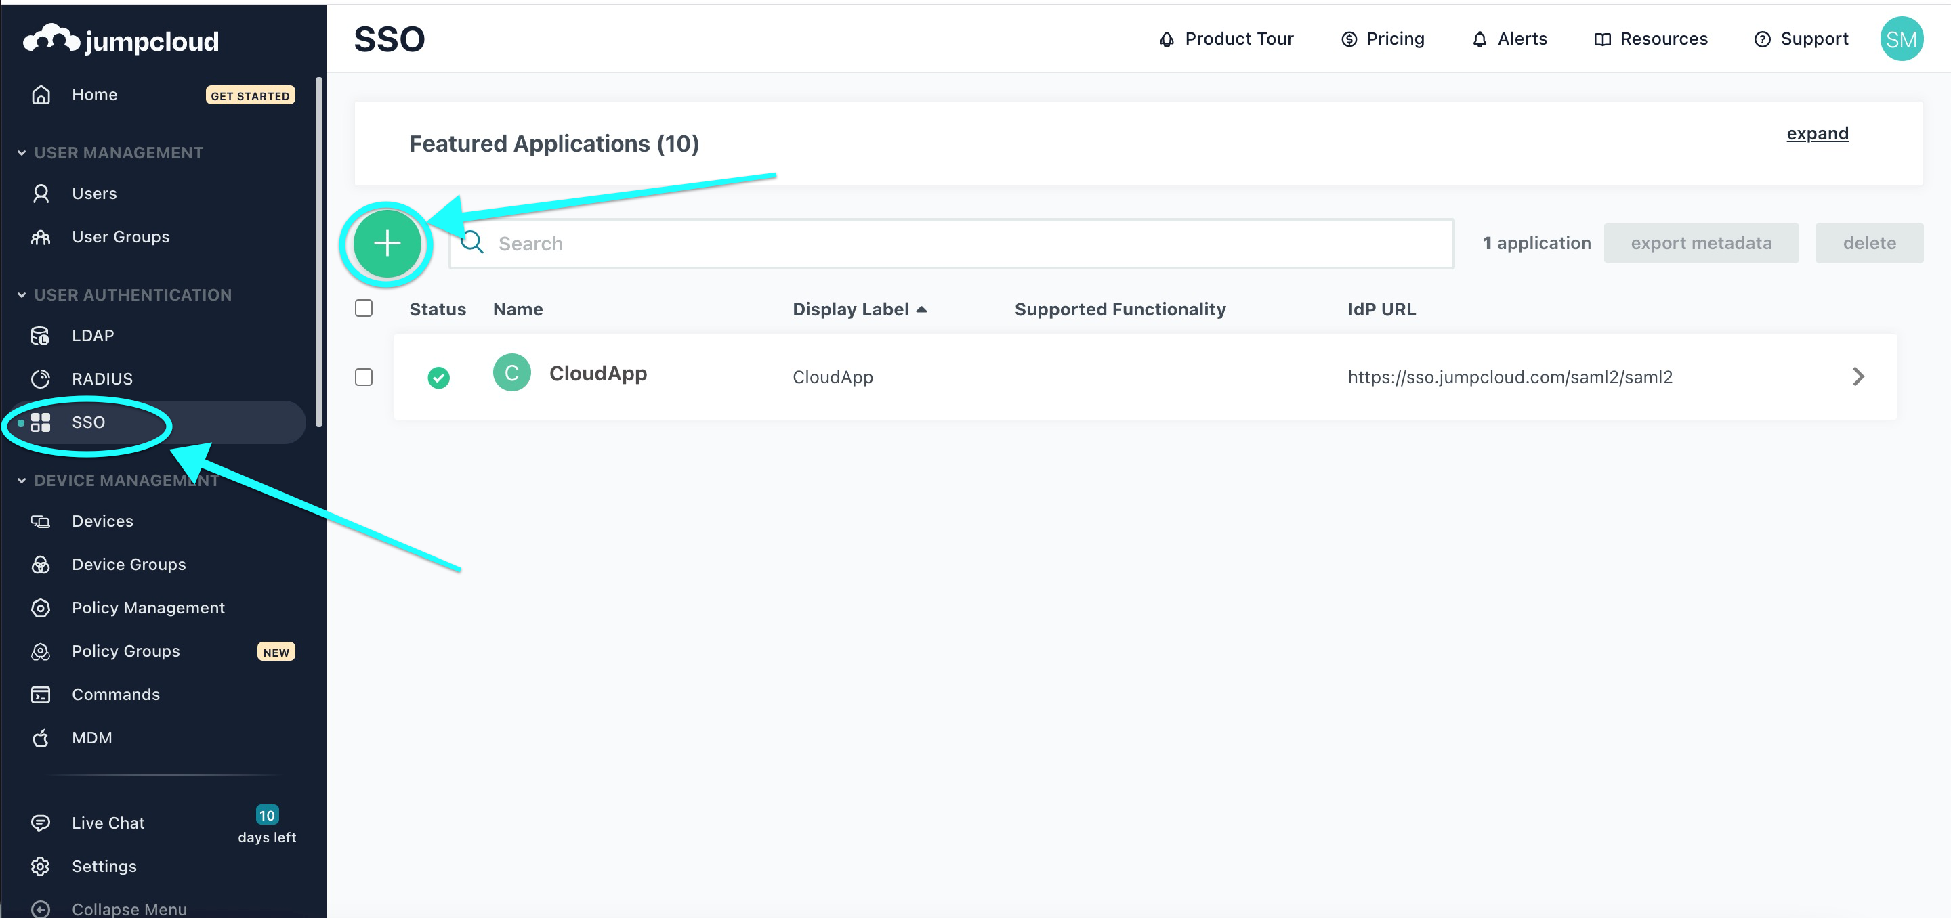Sort by Display Label column arrow
Image resolution: width=1951 pixels, height=918 pixels.
pos(922,309)
